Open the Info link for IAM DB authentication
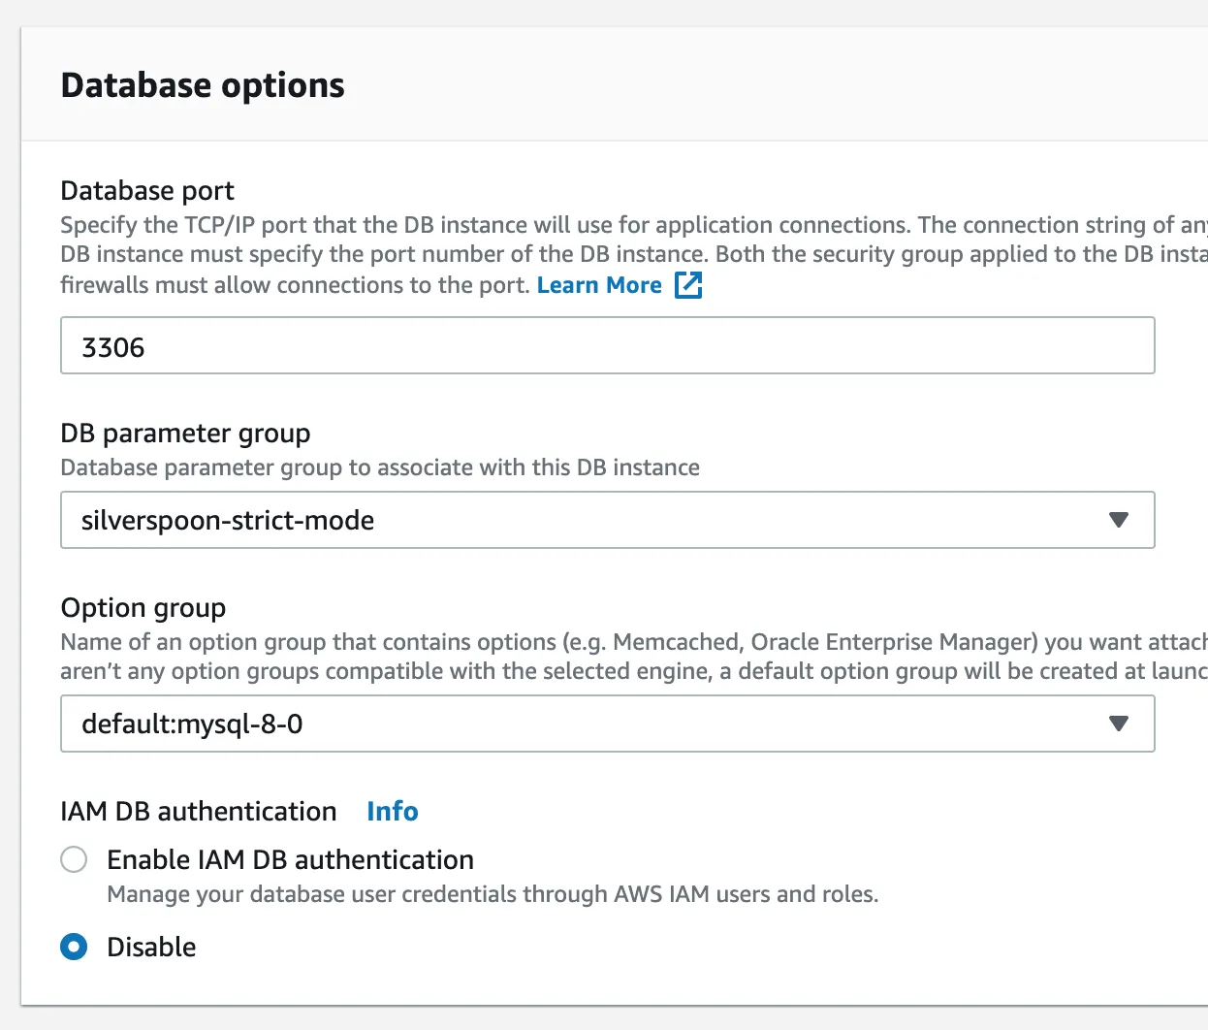This screenshot has width=1208, height=1030. coord(393,811)
